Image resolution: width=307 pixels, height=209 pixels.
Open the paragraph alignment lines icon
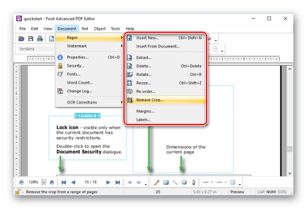click(215, 49)
